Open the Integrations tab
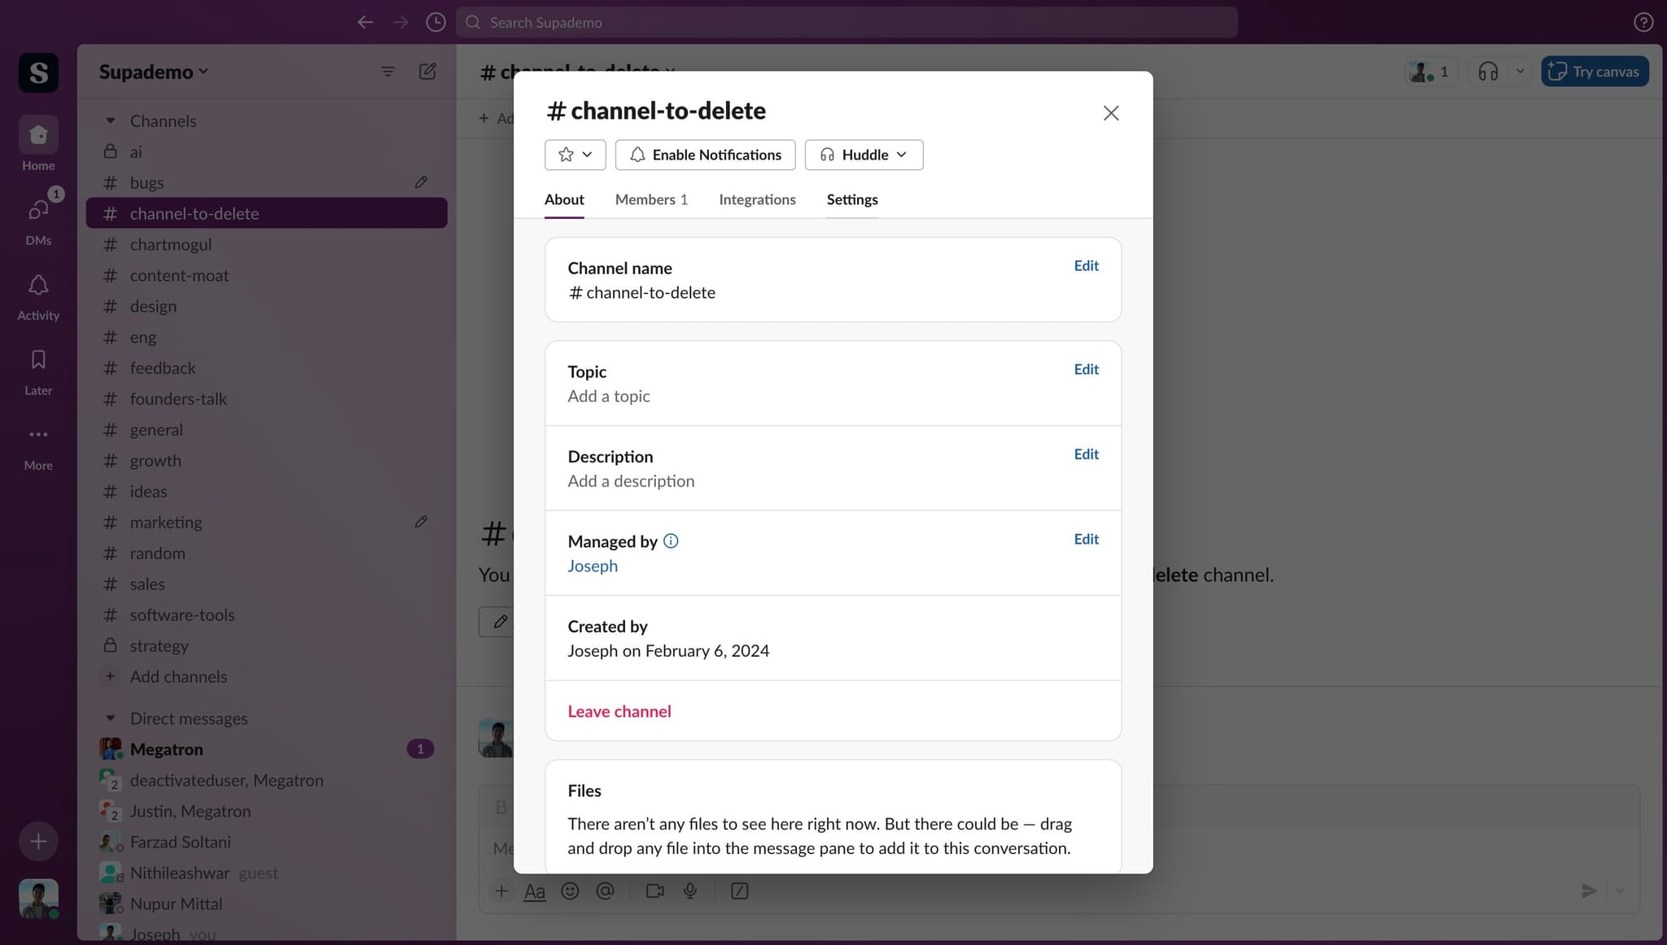This screenshot has width=1667, height=945. point(756,199)
